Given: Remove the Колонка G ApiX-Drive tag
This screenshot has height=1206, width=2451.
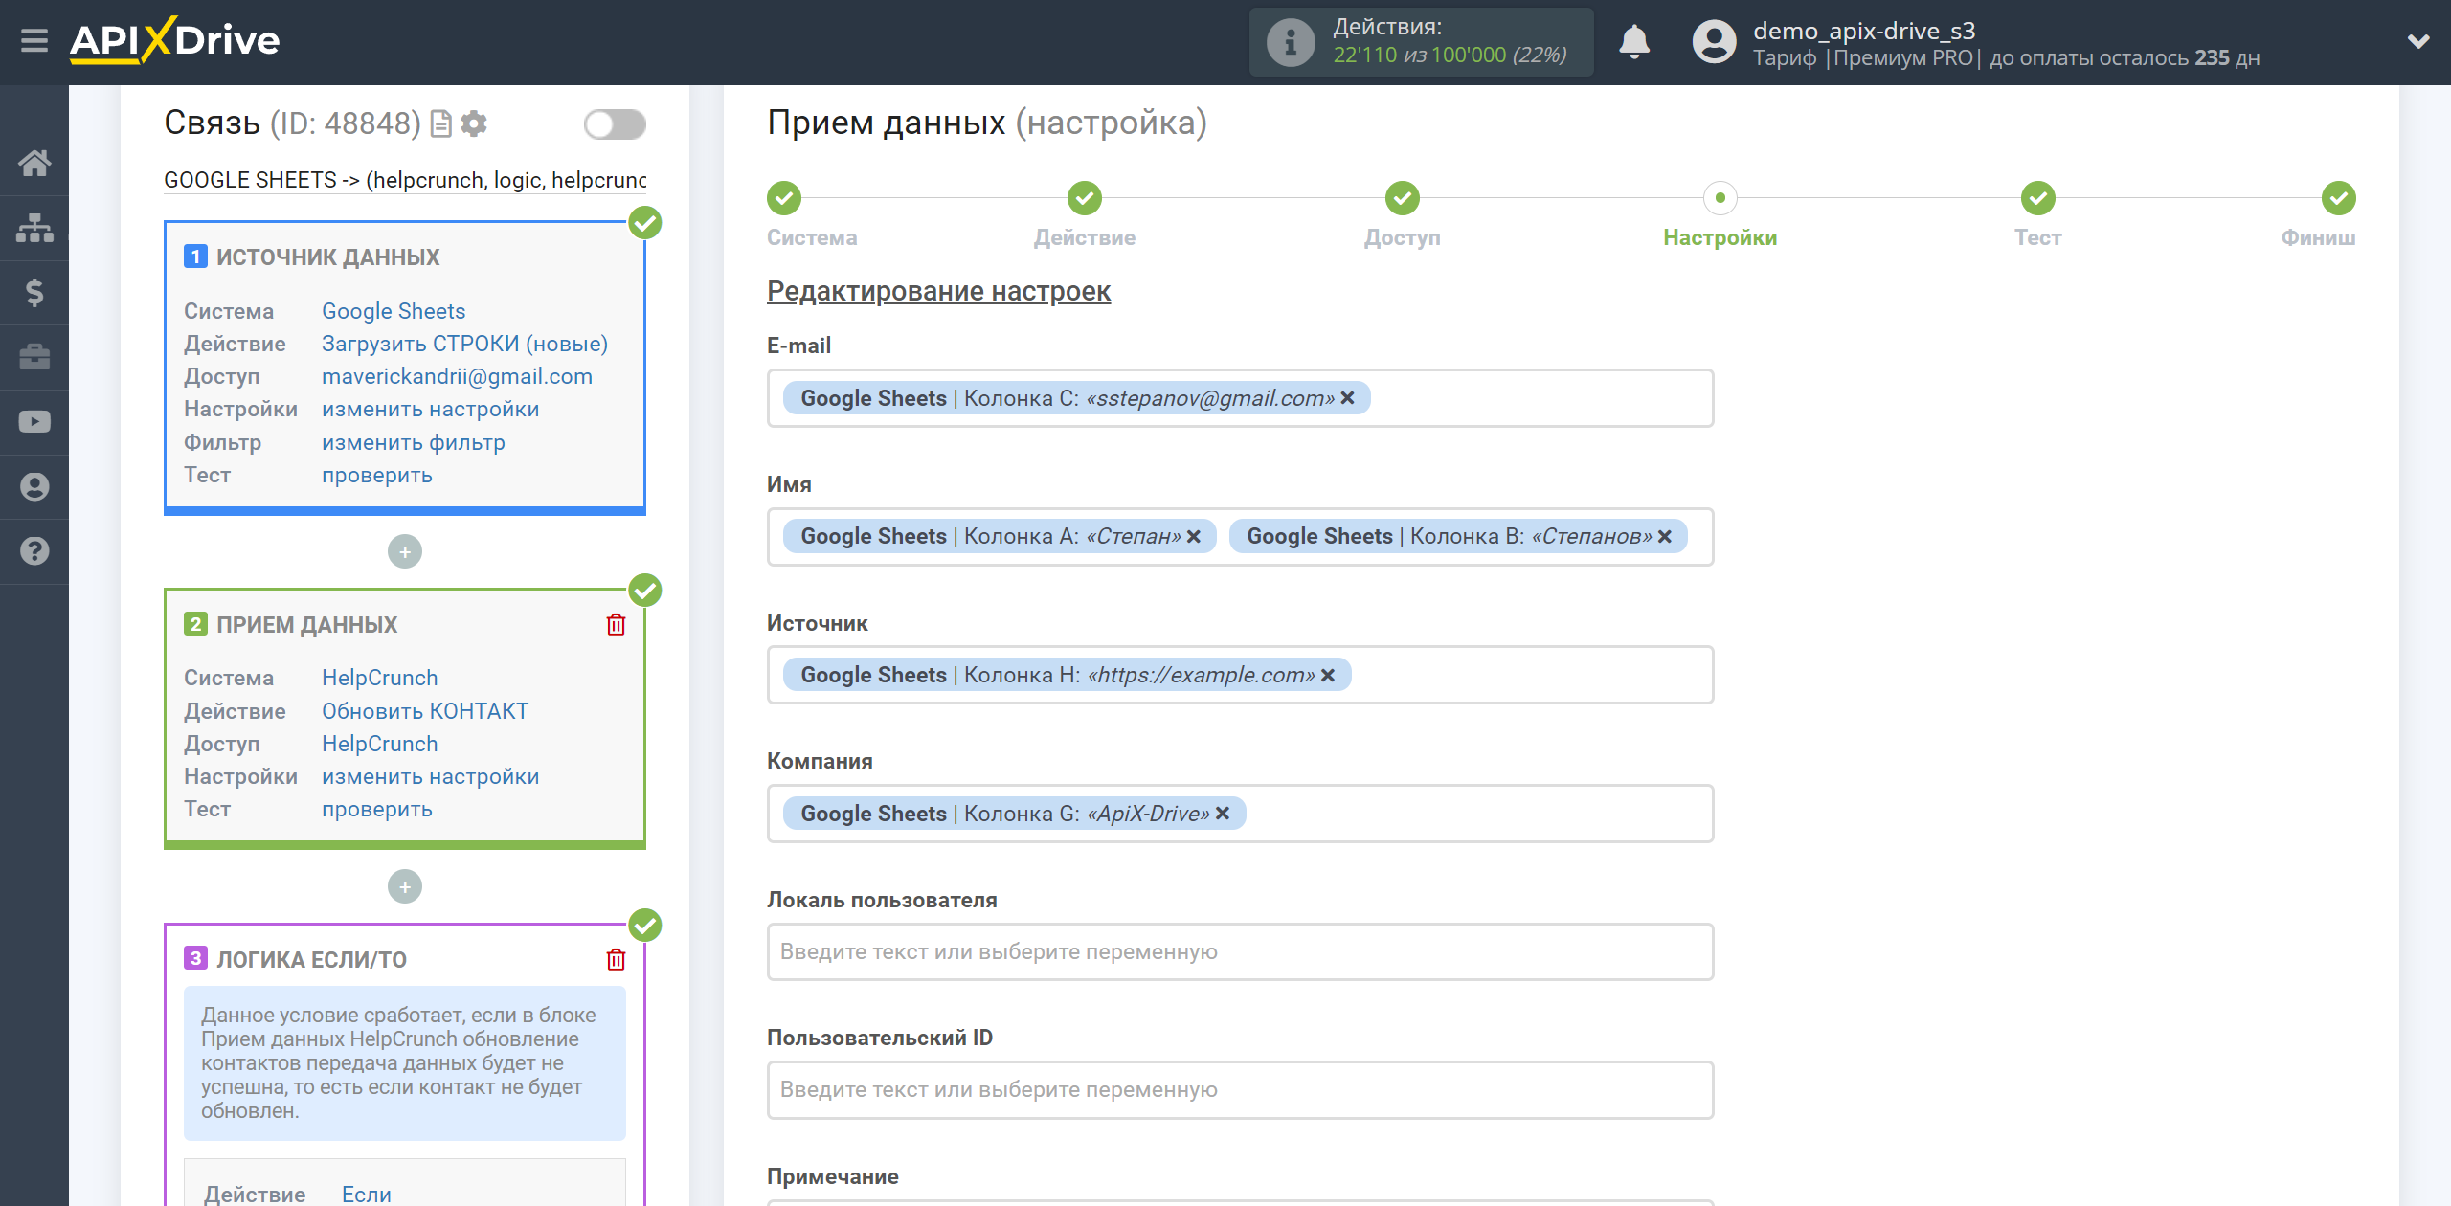Looking at the screenshot, I should (x=1222, y=814).
